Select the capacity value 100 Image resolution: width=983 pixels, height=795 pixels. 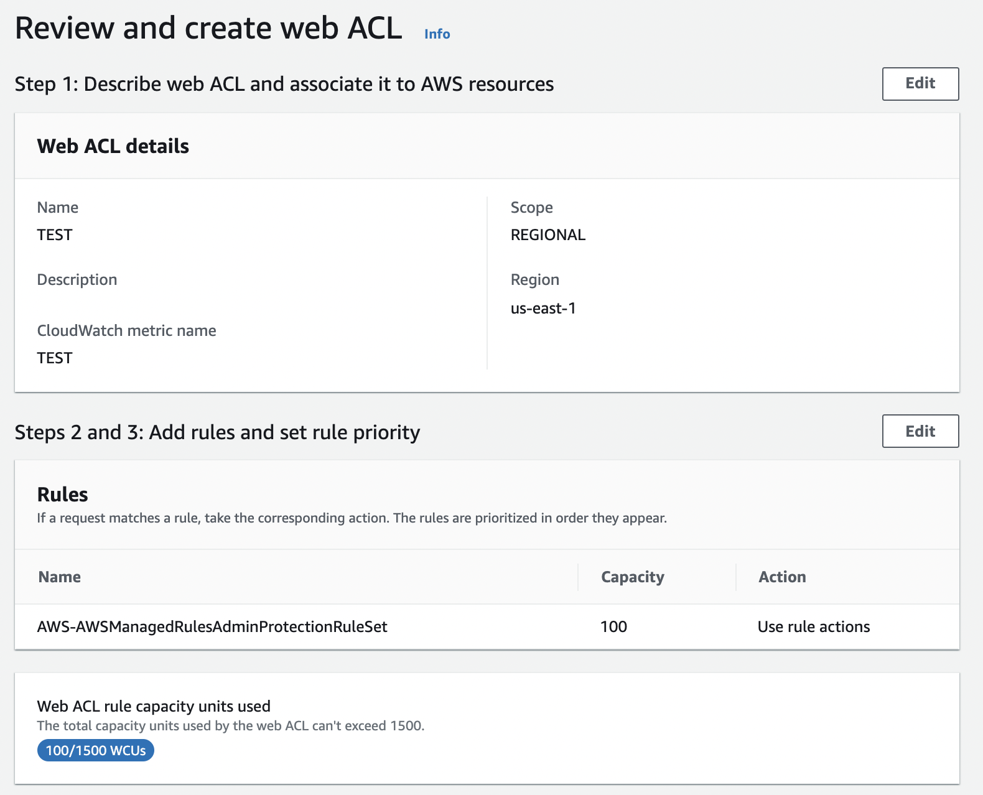click(x=613, y=626)
